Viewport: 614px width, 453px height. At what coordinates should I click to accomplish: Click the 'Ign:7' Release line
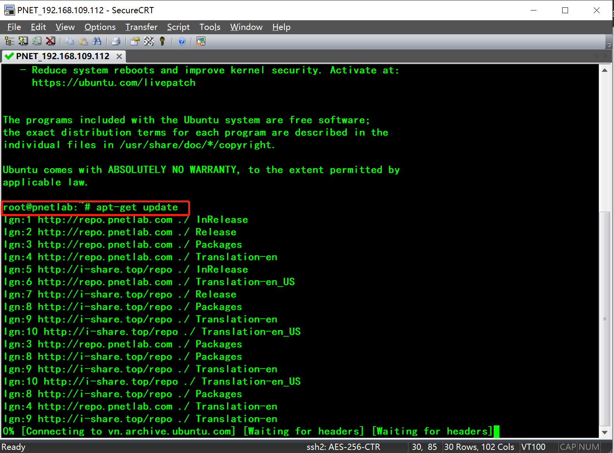pos(120,294)
